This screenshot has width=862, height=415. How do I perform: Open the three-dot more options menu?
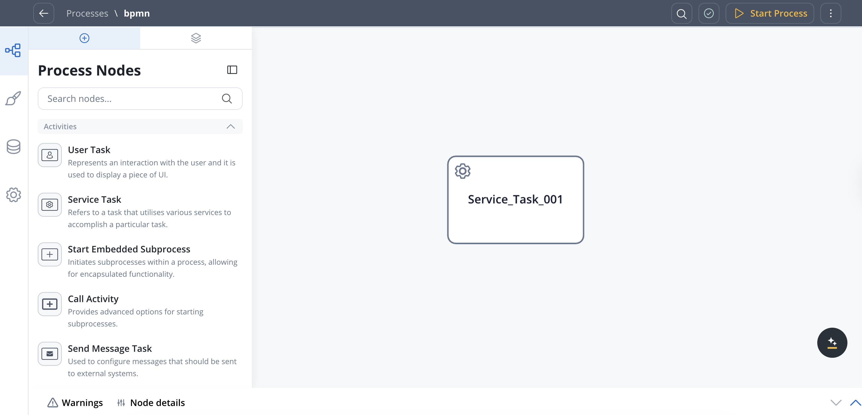pos(831,13)
